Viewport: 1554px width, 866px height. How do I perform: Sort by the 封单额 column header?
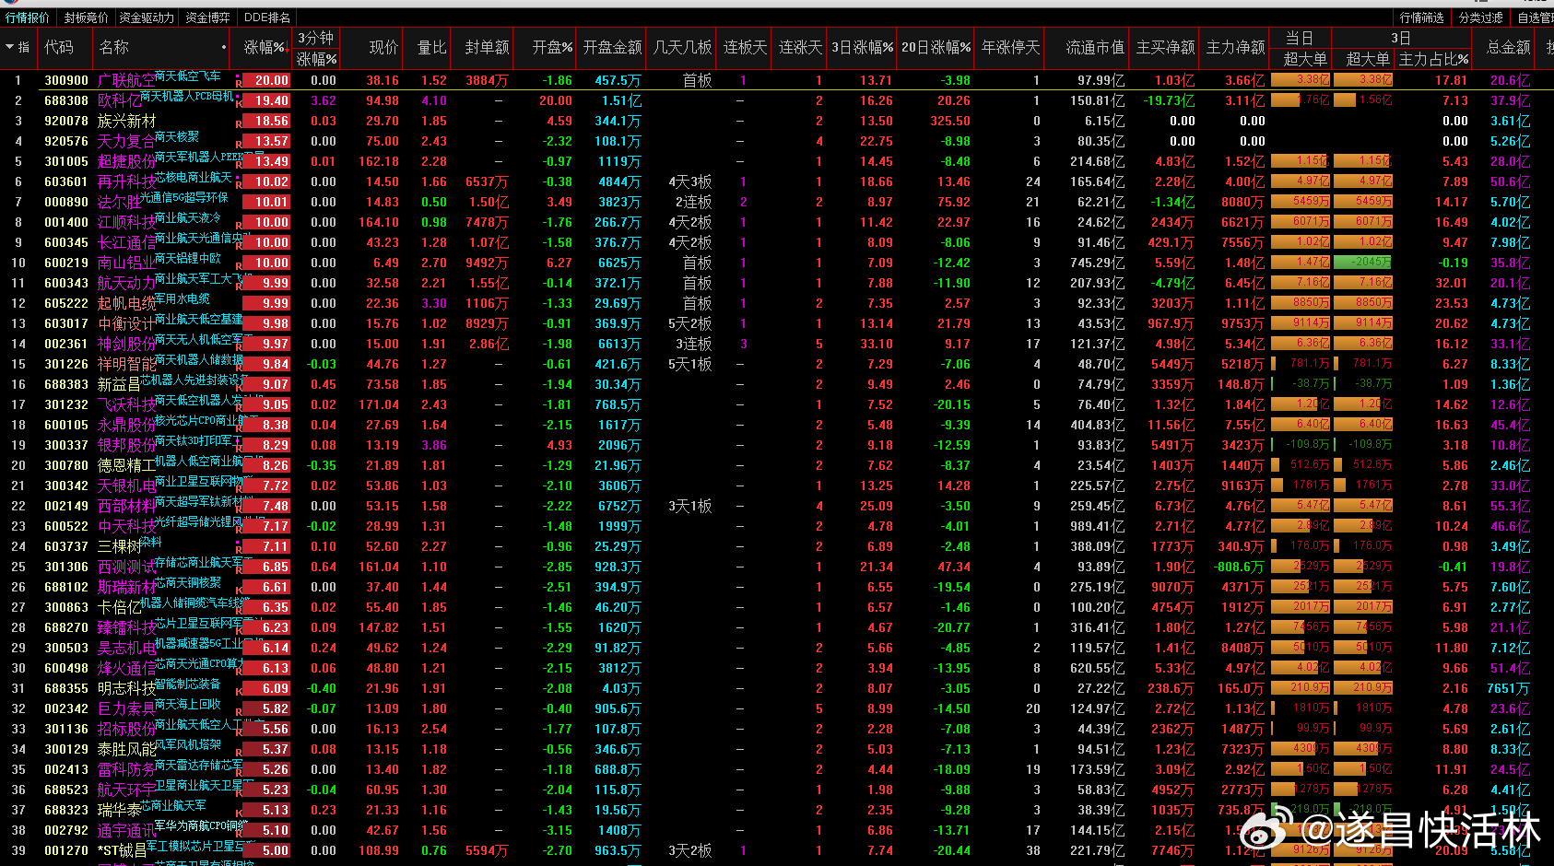[x=487, y=47]
